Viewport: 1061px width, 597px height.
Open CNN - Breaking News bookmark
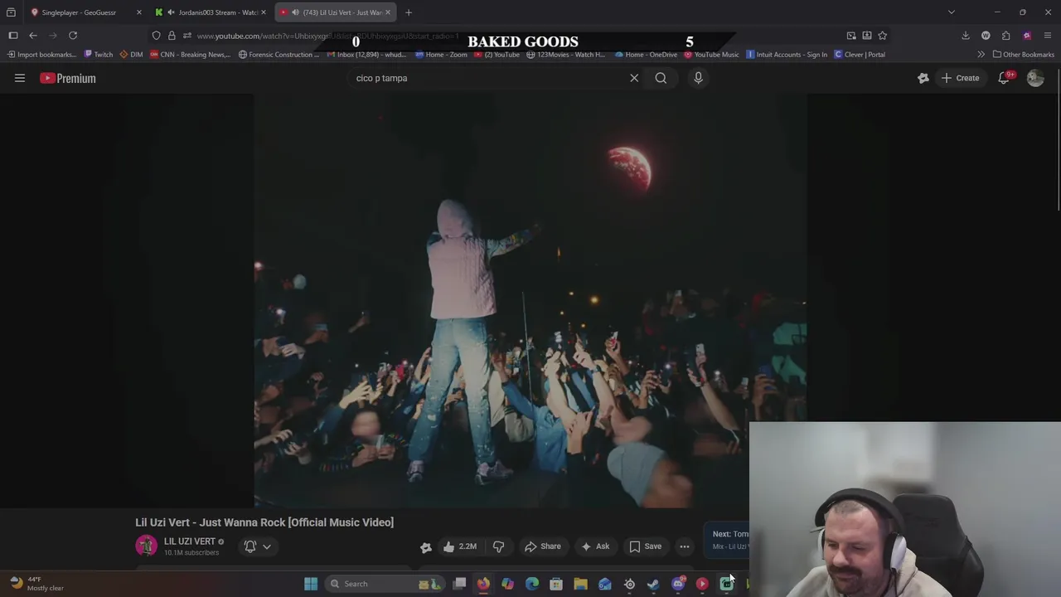click(x=190, y=55)
